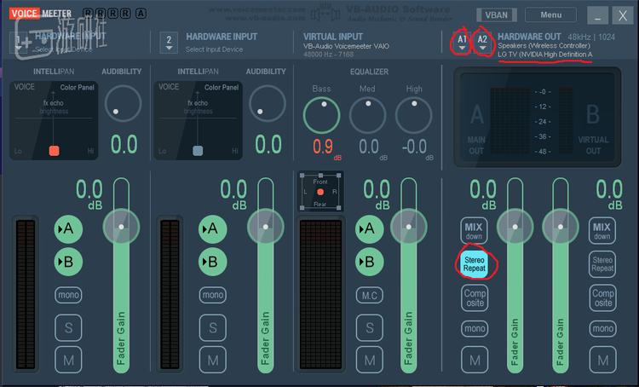Toggle Stereo Repeat on A1 output

(474, 263)
